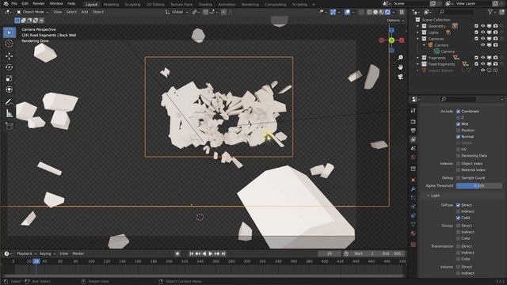Open the Render menu

[x=39, y=3]
